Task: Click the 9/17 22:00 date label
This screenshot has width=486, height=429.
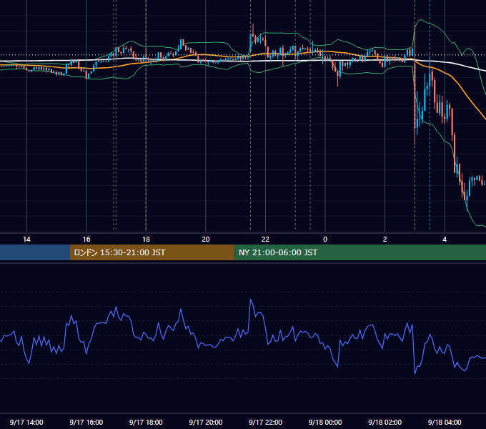Action: (265, 422)
